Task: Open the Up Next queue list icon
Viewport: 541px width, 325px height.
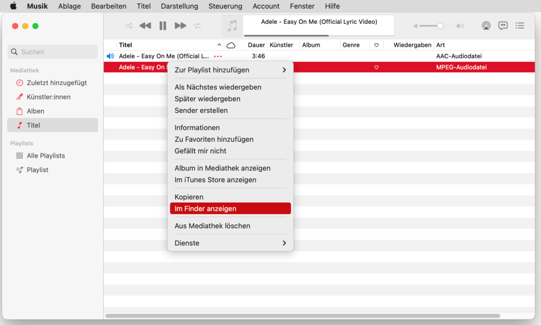Action: coord(520,25)
